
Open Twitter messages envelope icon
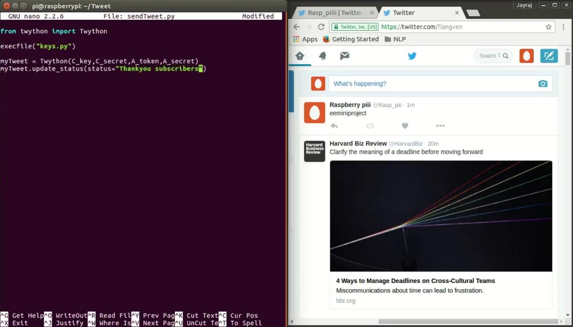345,56
